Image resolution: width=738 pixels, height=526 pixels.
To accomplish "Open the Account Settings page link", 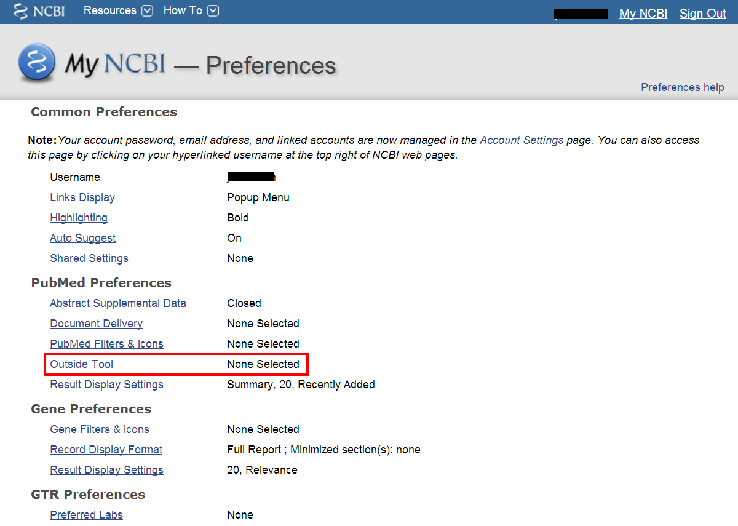I will point(522,140).
